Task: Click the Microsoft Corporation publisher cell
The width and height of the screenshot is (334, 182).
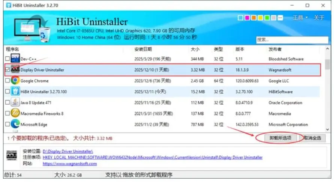Action: 288,125
